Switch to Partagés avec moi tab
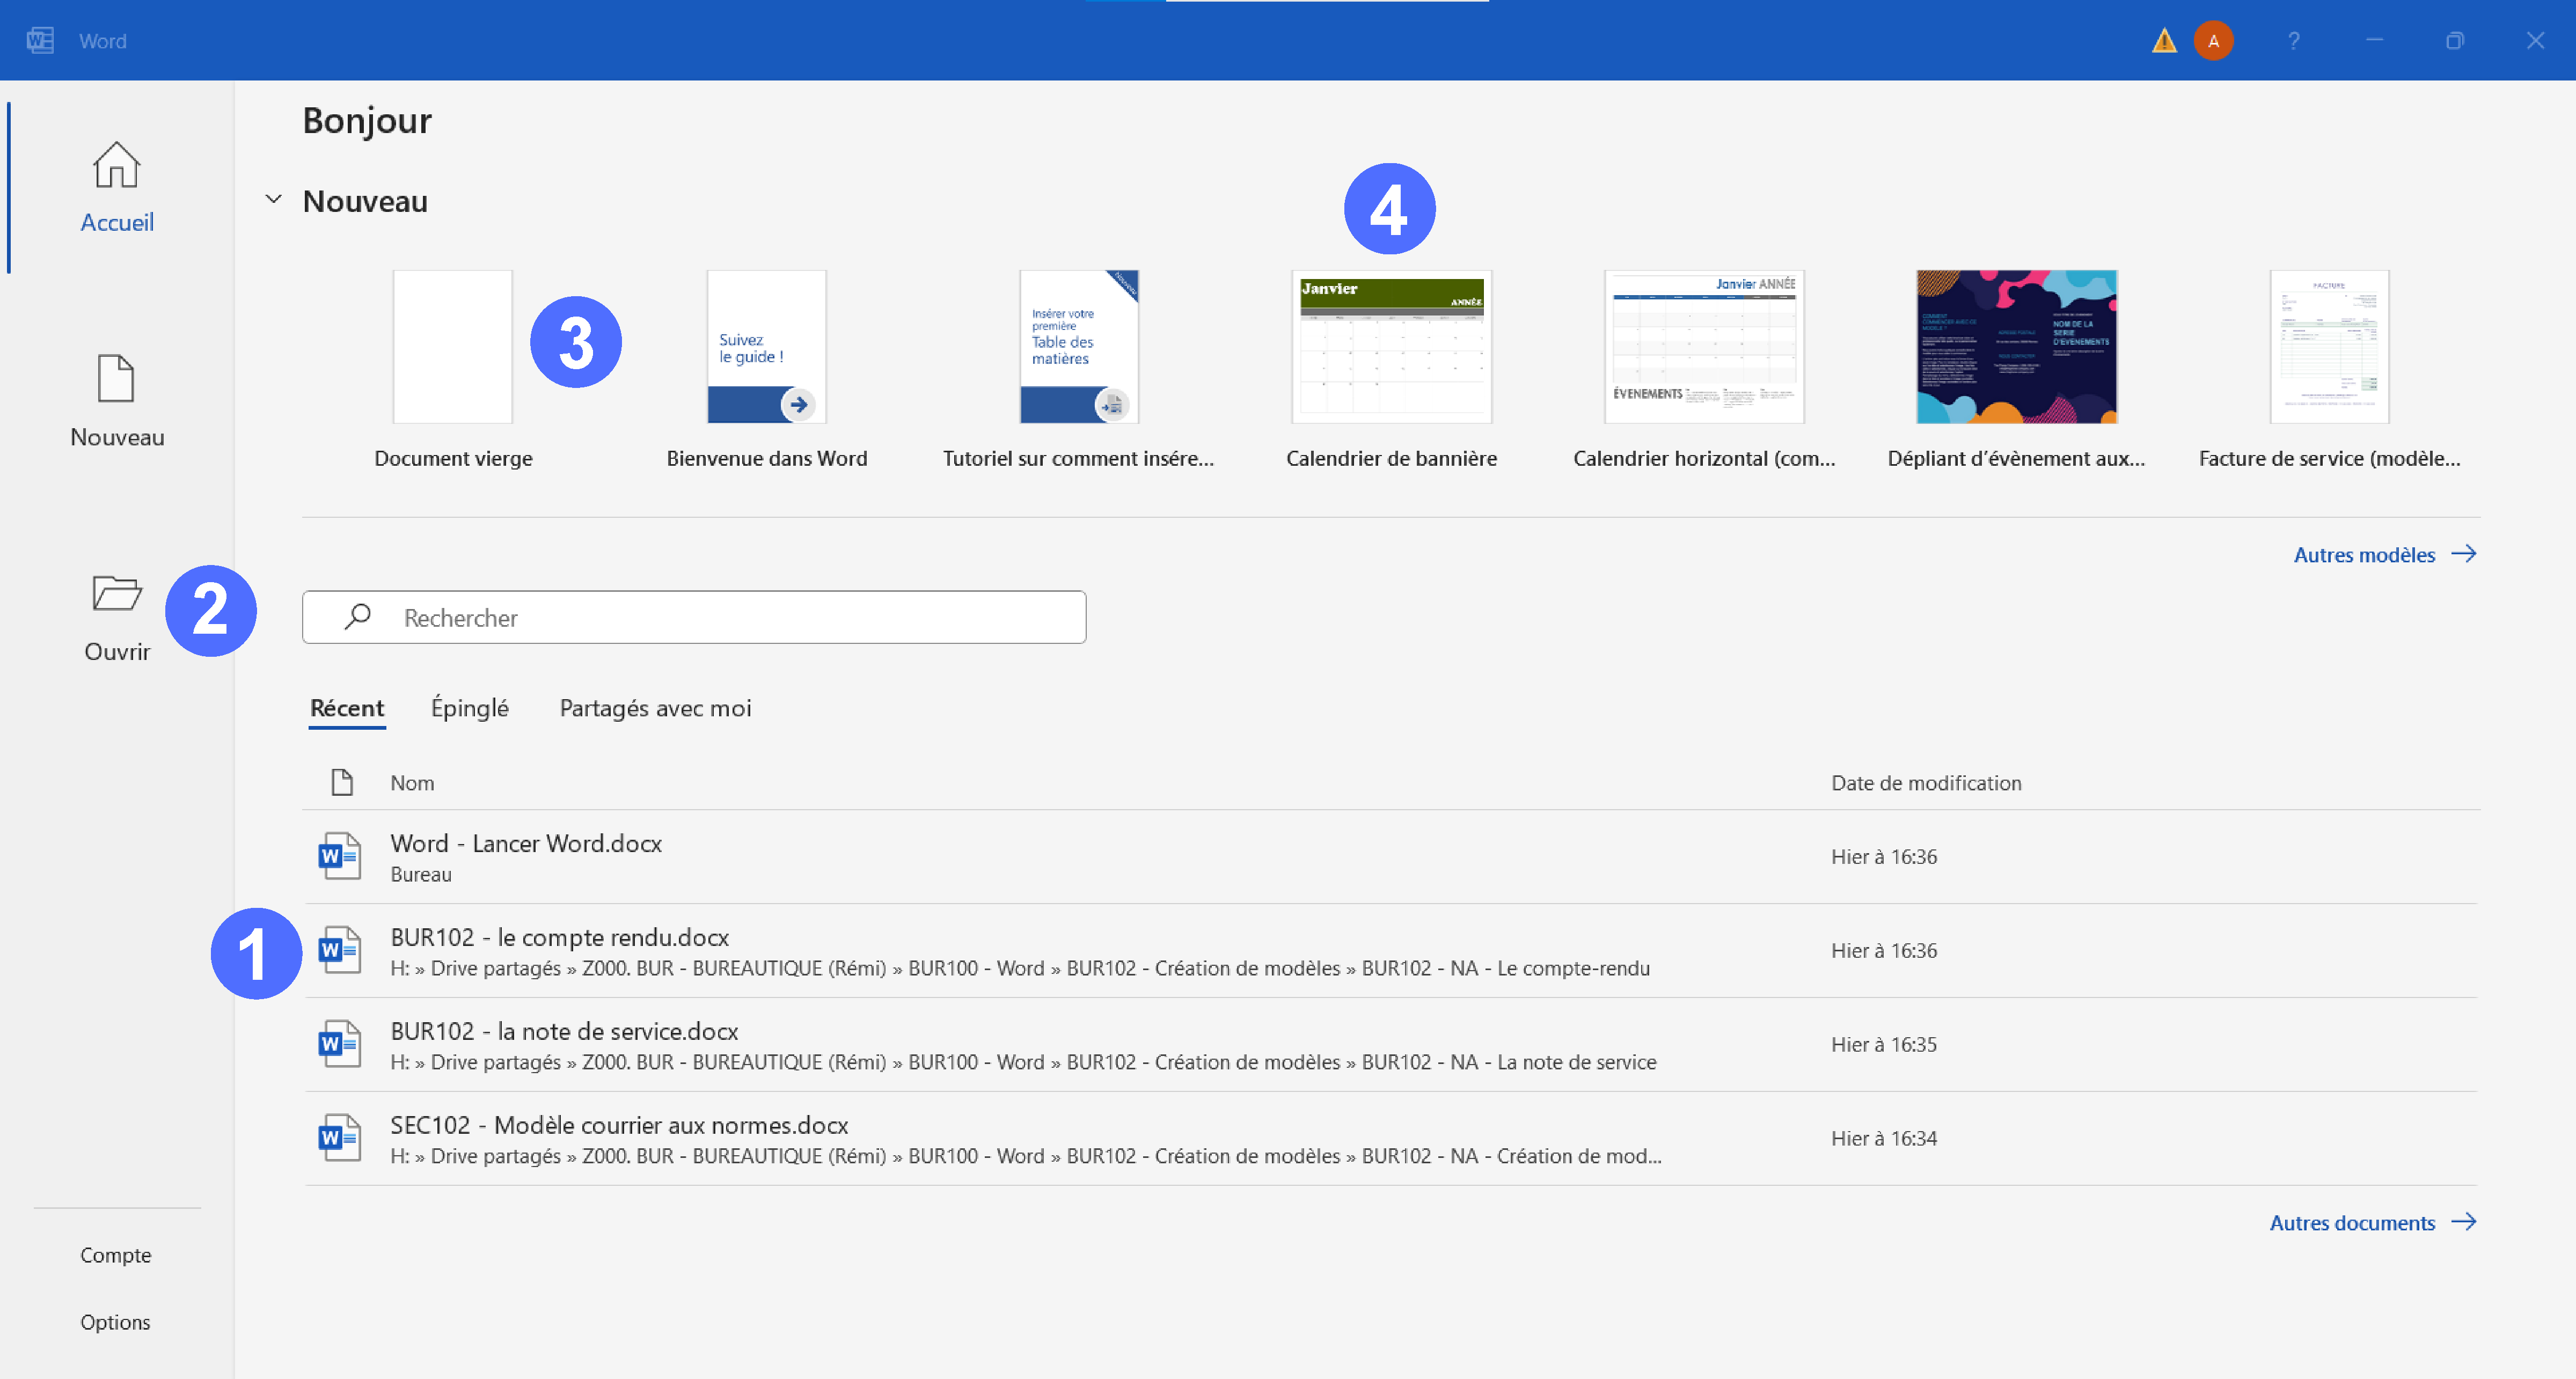Viewport: 2576px width, 1379px height. click(x=655, y=708)
